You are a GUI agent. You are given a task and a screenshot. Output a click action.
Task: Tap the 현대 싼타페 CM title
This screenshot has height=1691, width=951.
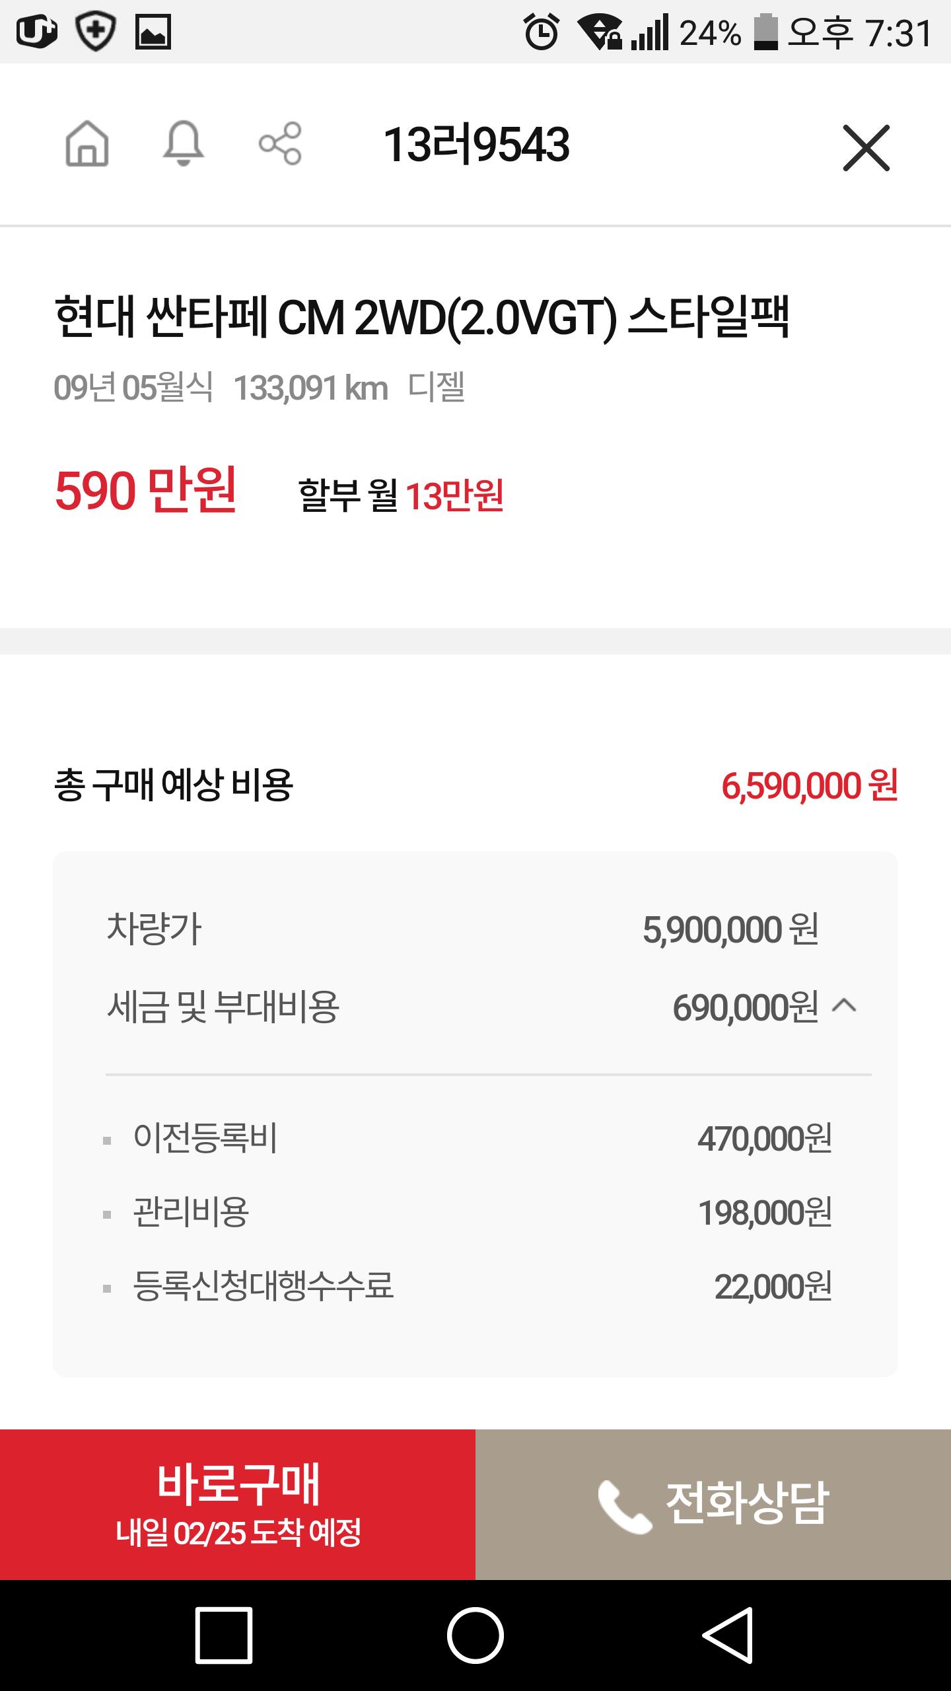point(421,318)
